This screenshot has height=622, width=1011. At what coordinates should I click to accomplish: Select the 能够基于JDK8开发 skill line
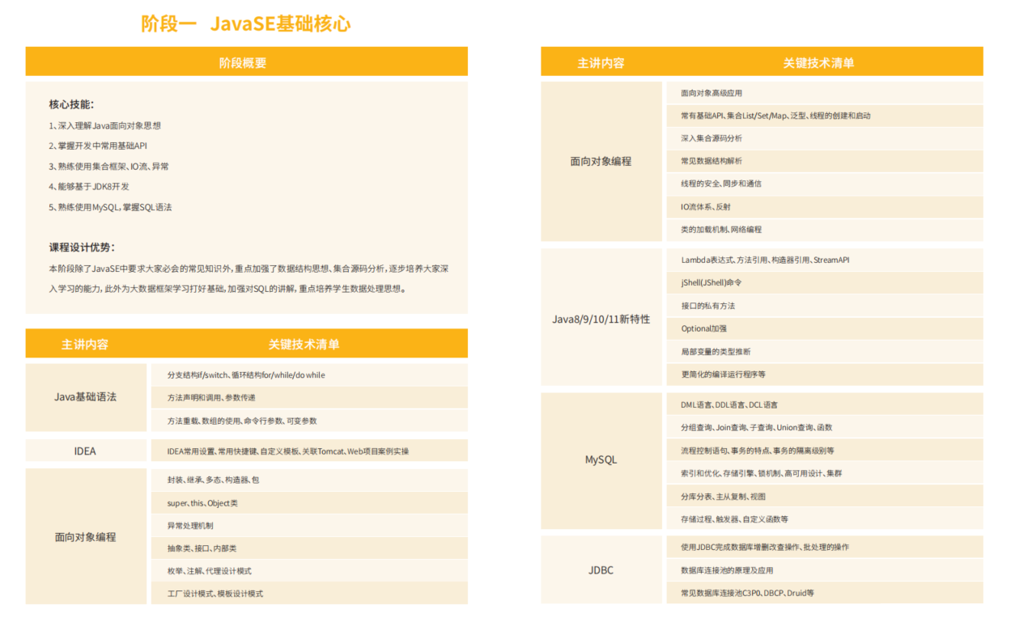click(x=88, y=187)
